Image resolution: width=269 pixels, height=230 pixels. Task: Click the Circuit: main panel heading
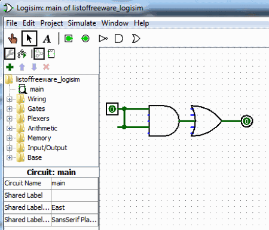pyautogui.click(x=51, y=172)
